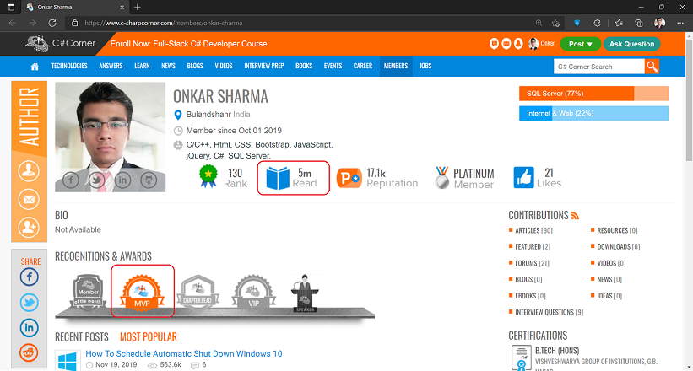Open the Members menu item
Viewport: 693px width, 371px height.
click(x=396, y=66)
